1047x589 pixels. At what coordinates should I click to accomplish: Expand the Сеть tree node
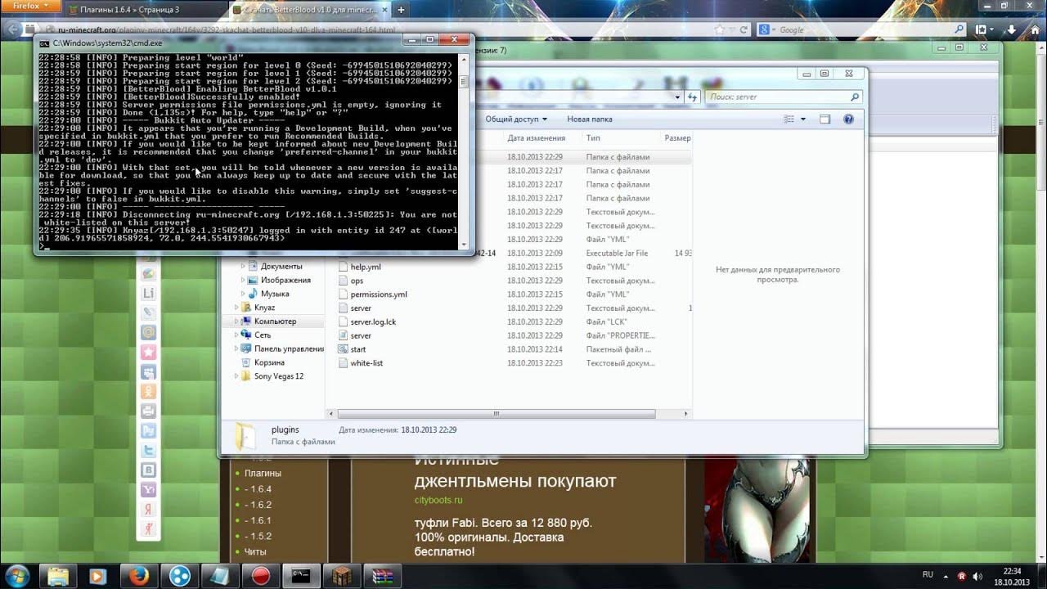point(236,335)
